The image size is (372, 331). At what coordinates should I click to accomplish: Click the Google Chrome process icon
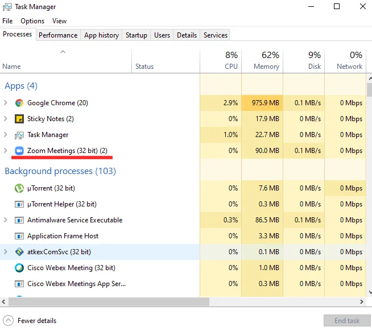[x=19, y=103]
